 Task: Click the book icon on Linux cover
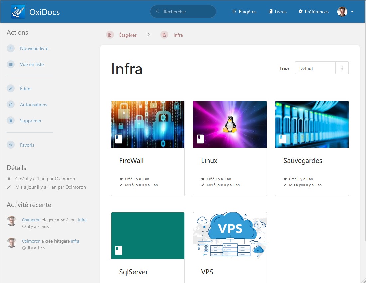pos(200,139)
